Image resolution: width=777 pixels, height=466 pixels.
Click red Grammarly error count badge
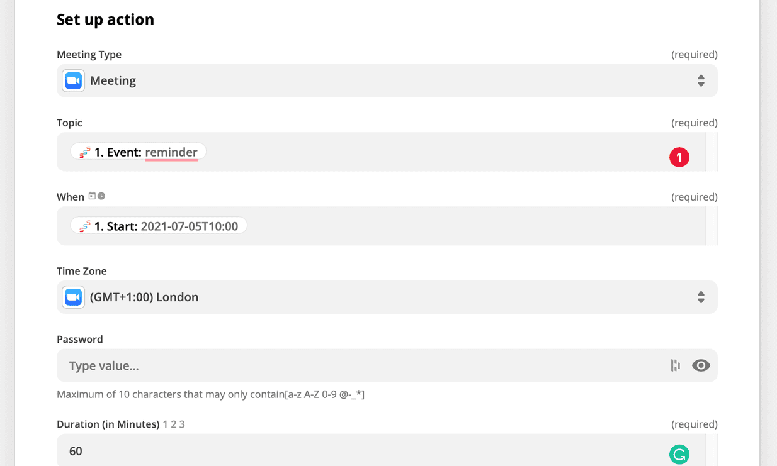679,157
